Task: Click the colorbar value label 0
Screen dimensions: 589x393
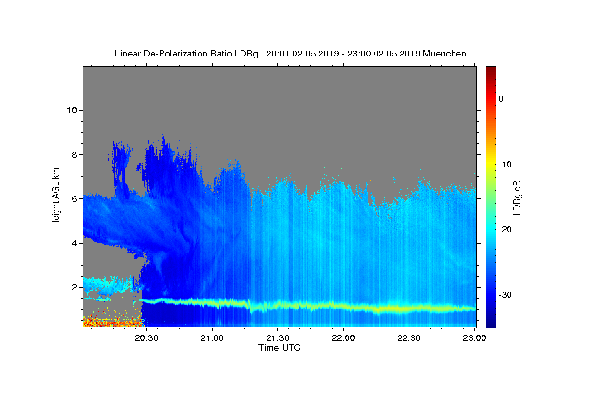Action: click(x=501, y=99)
